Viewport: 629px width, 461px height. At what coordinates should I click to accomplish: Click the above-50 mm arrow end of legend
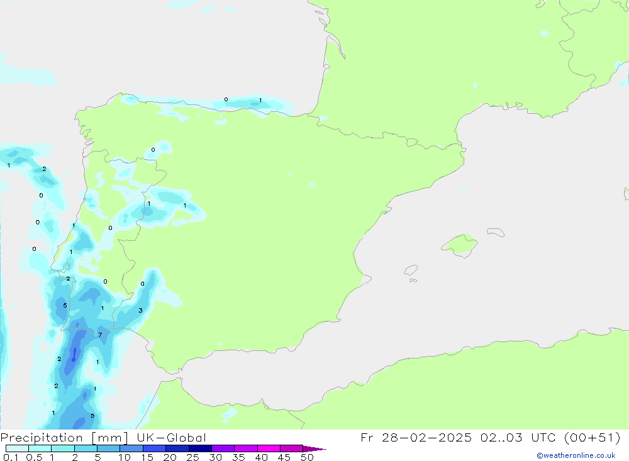(x=314, y=448)
